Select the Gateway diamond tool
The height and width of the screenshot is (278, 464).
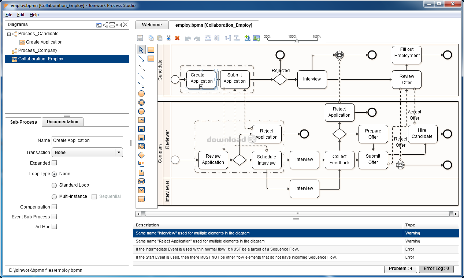click(x=141, y=155)
